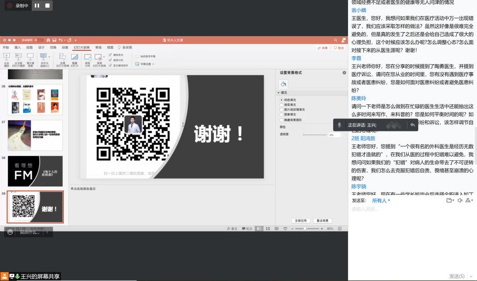Click the transparency percentage stepper
Screen dimensions: 477x281
341,135
